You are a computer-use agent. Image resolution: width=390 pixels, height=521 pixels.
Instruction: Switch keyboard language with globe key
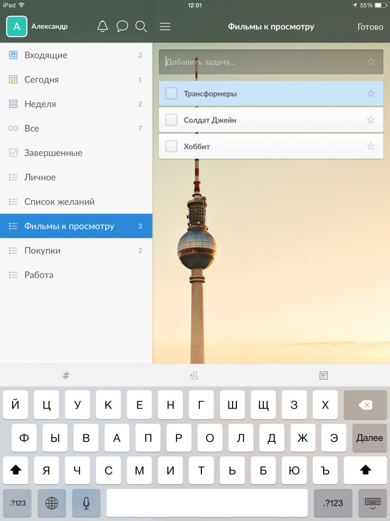pos(52,503)
